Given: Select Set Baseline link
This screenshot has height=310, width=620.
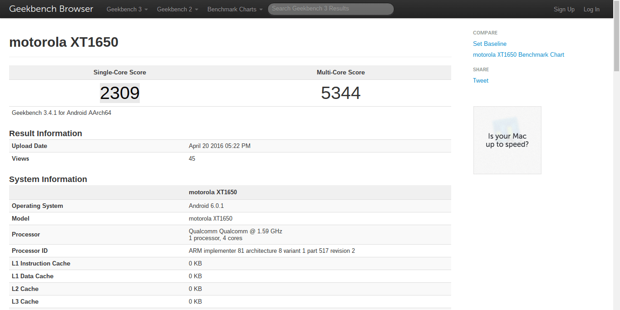Looking at the screenshot, I should click(x=490, y=44).
